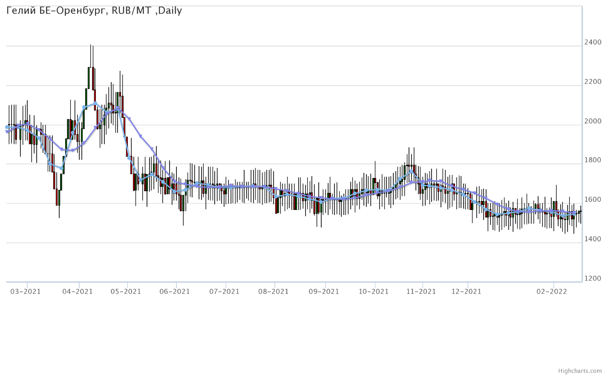
Task: Click the chart title Гелий БЕ-Оренбург
Action: click(94, 11)
